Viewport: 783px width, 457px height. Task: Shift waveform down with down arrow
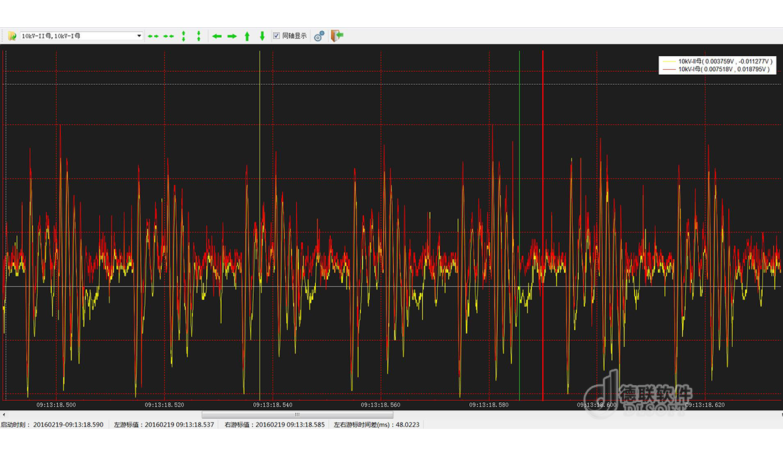(x=262, y=36)
